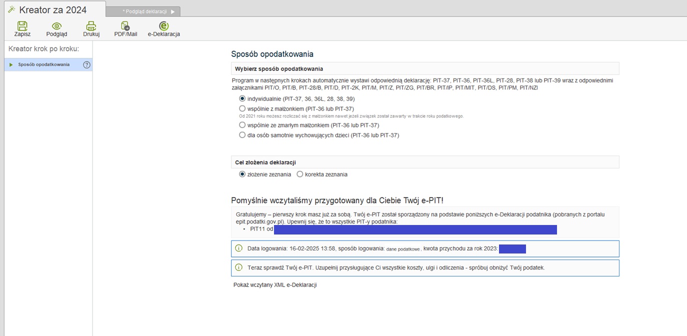Click info icon beside Teraz sprawdź Twój e-PIT
Screen dimensions: 687x336
coord(238,267)
